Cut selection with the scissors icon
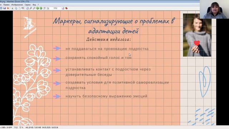This screenshot has height=129, width=229. [13, 8]
